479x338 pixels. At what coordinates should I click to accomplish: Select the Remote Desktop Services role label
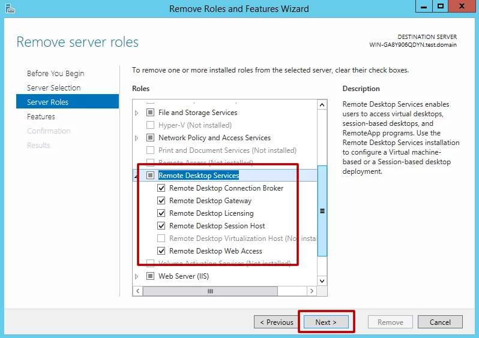198,176
